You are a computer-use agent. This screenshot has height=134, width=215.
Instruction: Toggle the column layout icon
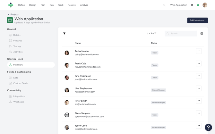[x=202, y=33]
